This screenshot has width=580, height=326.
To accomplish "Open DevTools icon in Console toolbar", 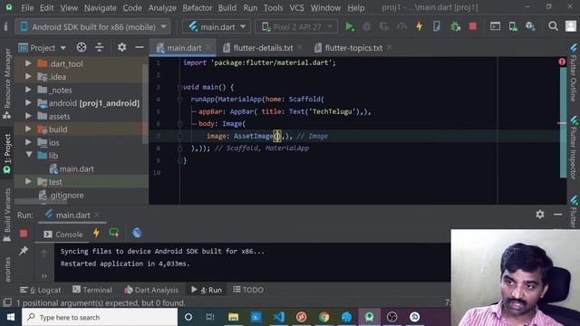I will point(137,233).
